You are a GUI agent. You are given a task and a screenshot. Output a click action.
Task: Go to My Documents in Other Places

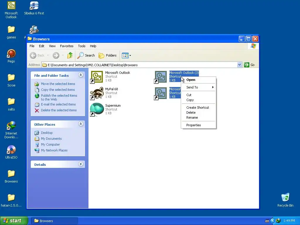(48, 139)
